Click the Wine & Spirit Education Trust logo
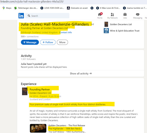Image resolution: width=147 pixels, height=133 pixels. point(106,31)
